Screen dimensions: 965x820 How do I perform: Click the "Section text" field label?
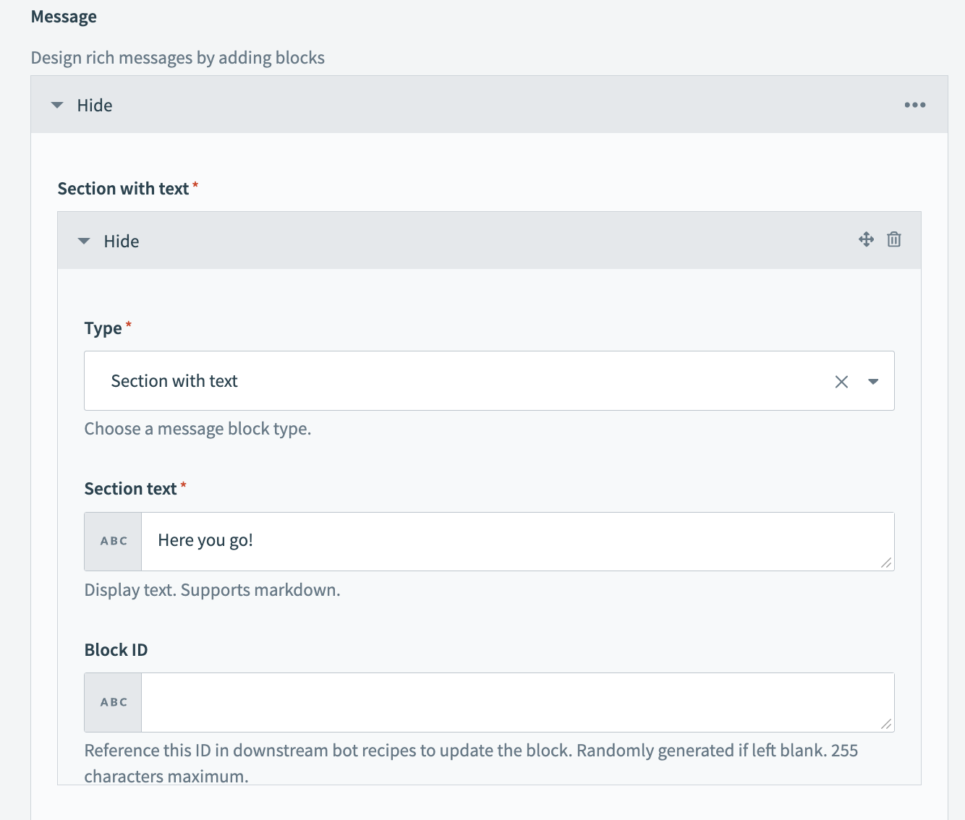(130, 489)
